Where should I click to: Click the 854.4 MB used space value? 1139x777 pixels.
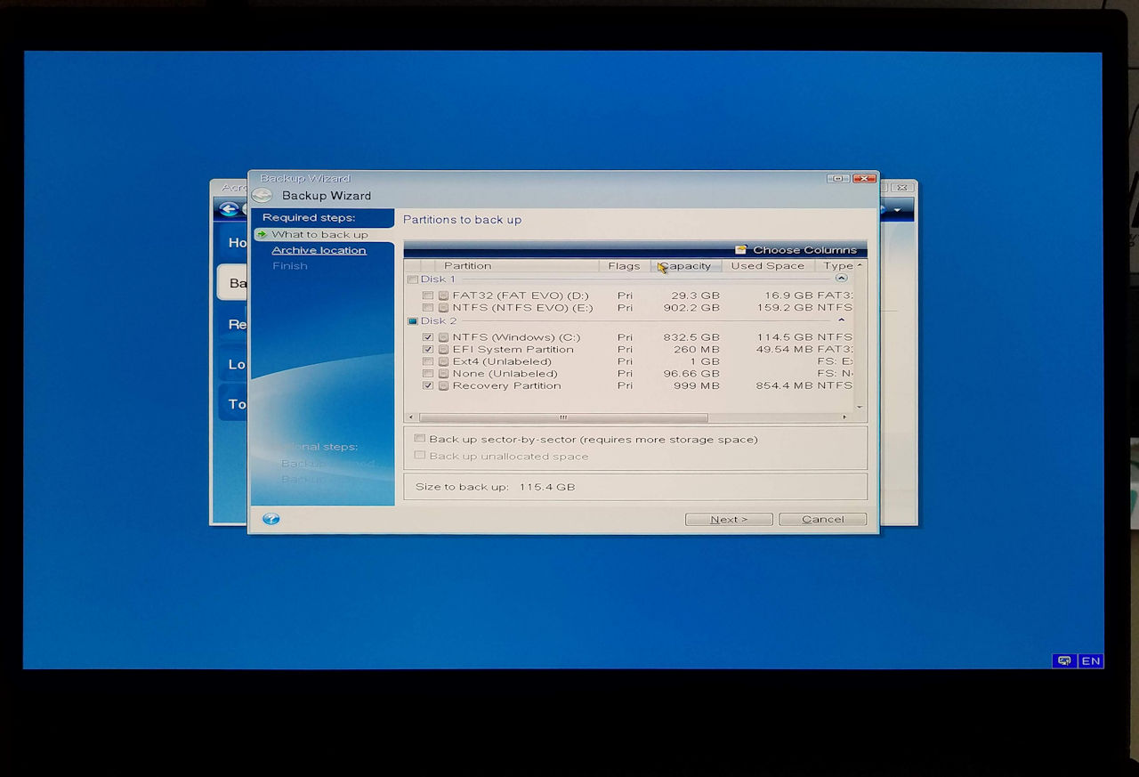click(784, 386)
